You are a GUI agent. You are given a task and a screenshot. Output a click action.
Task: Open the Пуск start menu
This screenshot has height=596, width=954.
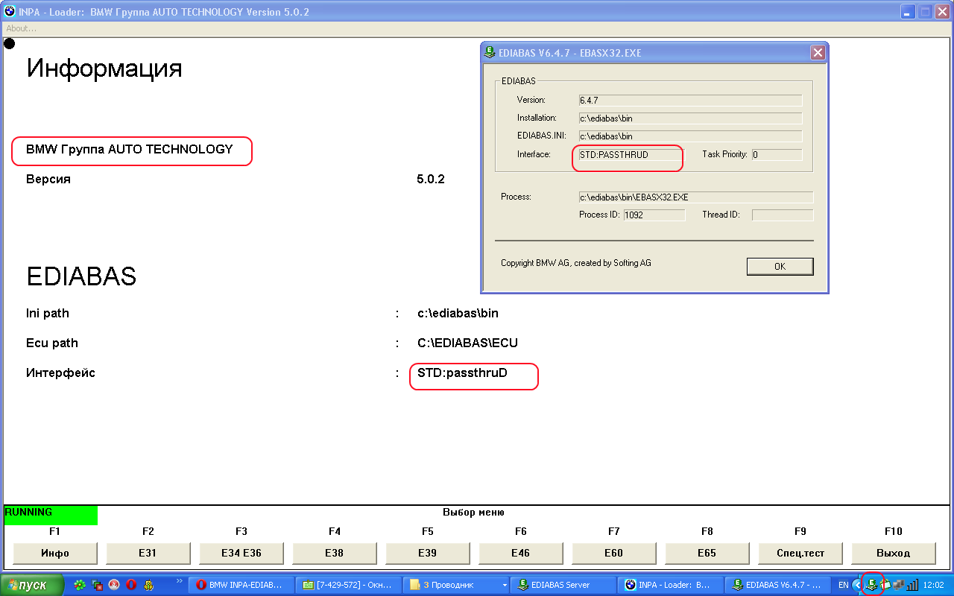point(32,585)
